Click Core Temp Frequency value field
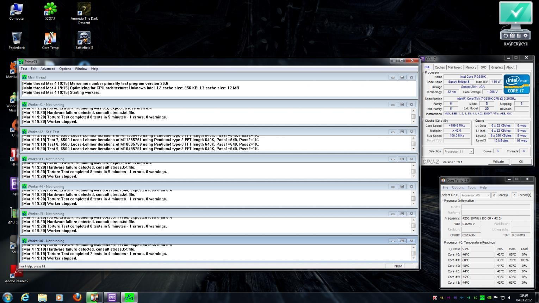Image resolution: width=539 pixels, height=303 pixels. tap(496, 218)
